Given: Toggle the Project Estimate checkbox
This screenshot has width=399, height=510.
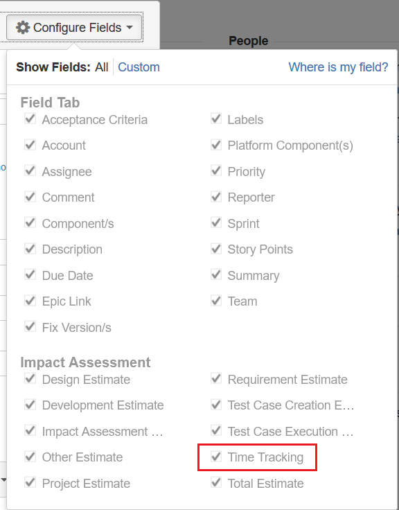Looking at the screenshot, I should 30,482.
